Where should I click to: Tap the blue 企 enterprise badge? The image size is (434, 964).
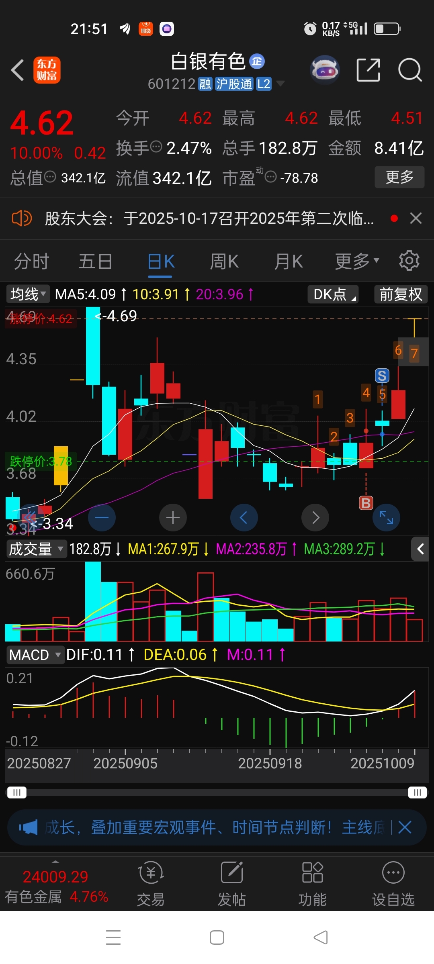257,61
